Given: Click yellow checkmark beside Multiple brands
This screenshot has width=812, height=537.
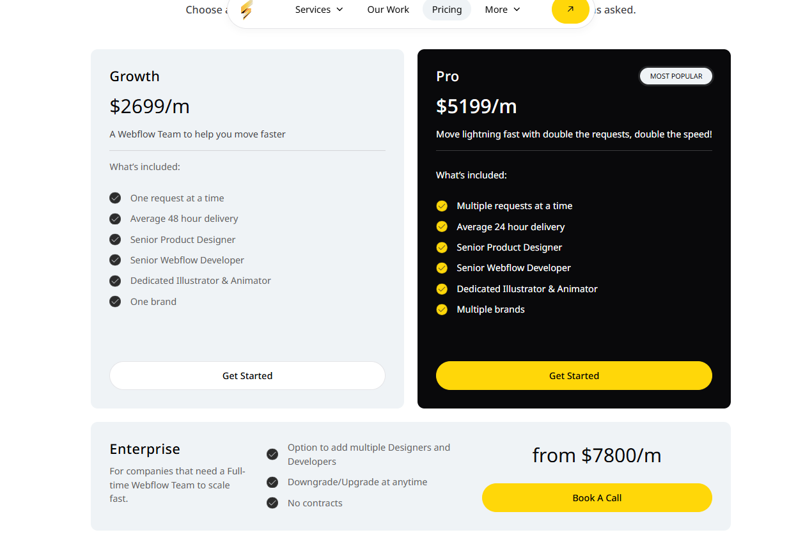Looking at the screenshot, I should [x=442, y=309].
